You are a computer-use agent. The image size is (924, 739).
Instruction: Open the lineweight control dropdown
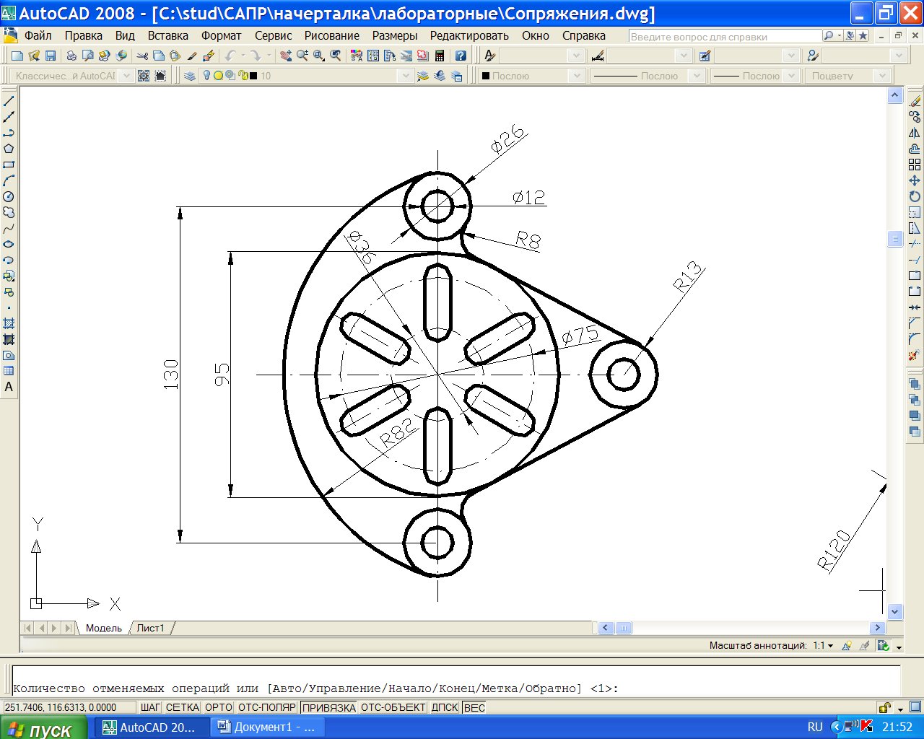click(x=792, y=76)
